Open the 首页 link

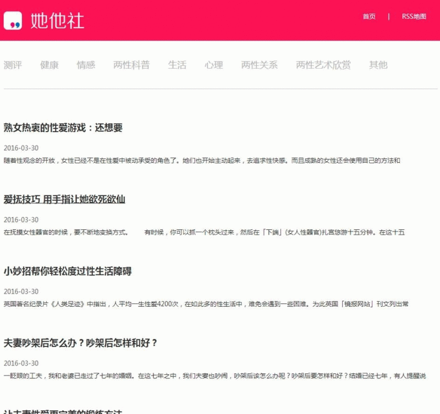[x=368, y=17]
